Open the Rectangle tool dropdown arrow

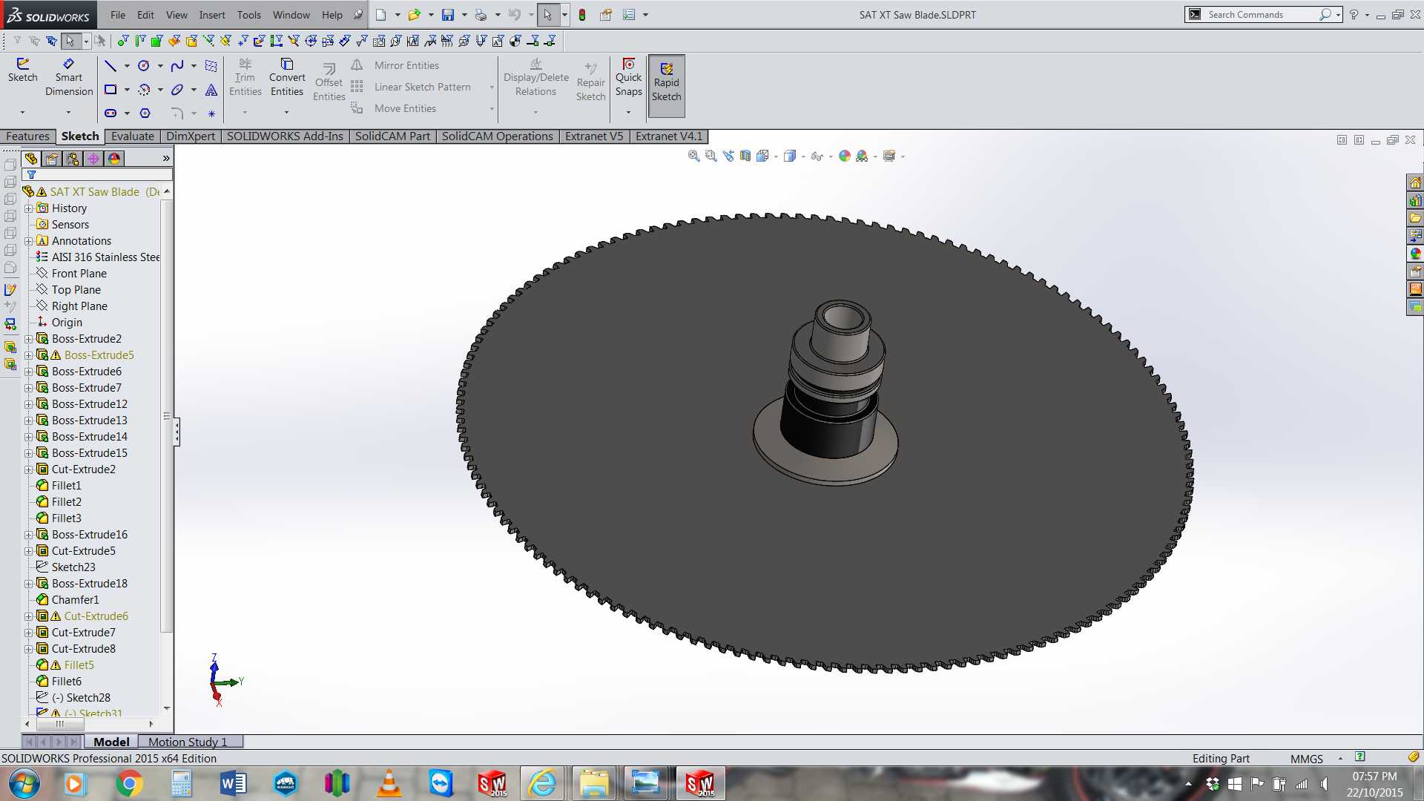tap(127, 90)
